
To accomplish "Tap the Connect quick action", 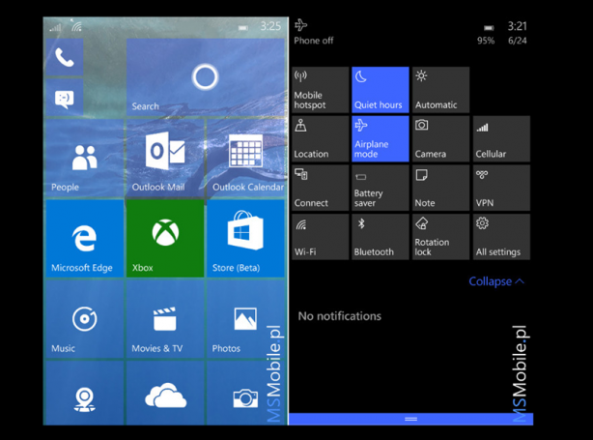I will (x=320, y=188).
